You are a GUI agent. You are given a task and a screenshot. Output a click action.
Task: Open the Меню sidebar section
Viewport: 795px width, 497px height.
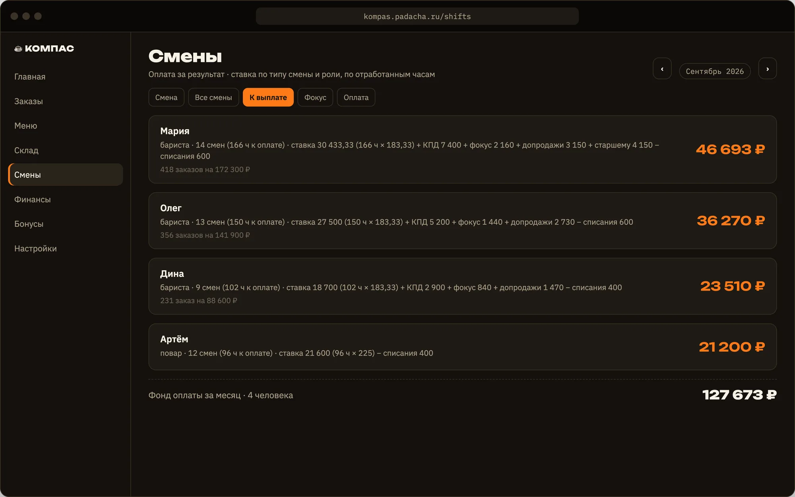click(65, 126)
